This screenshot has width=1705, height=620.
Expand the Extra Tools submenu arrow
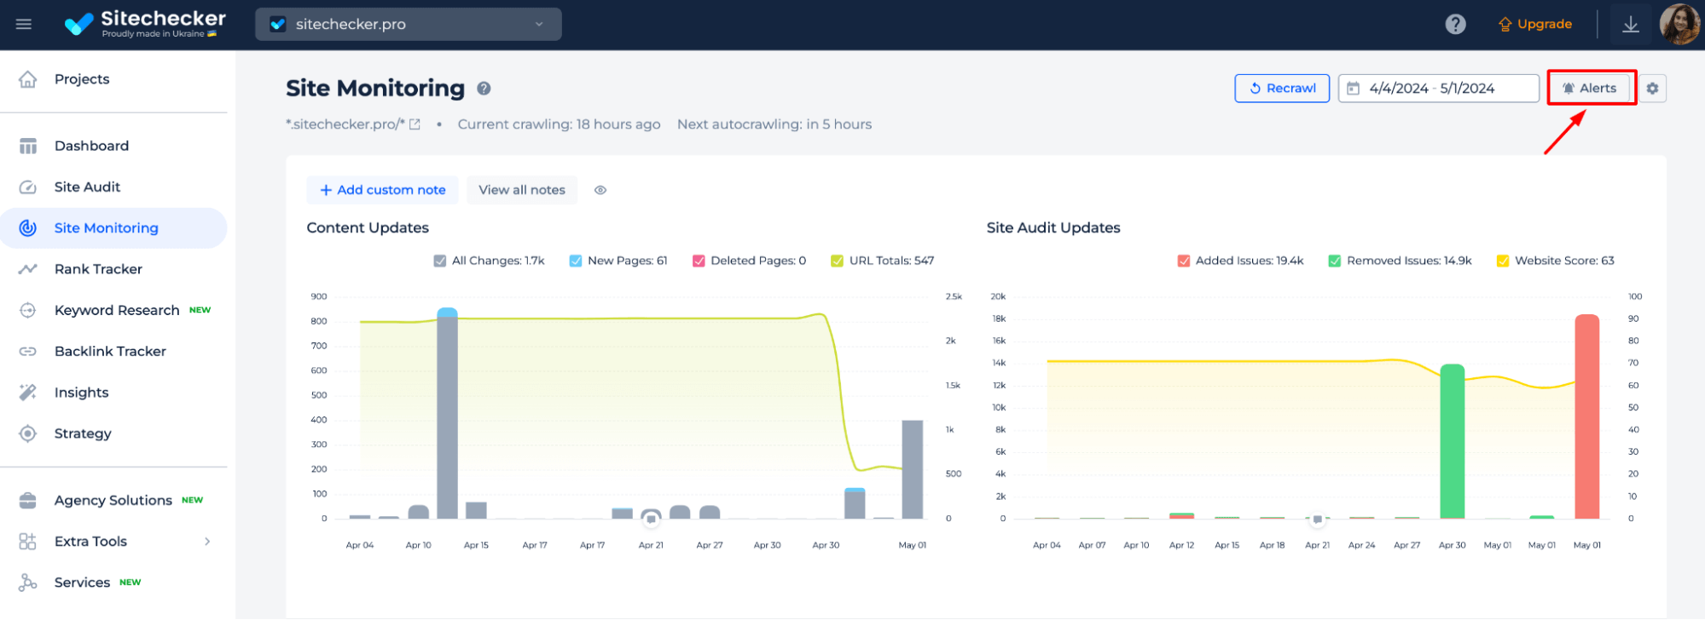(x=207, y=542)
